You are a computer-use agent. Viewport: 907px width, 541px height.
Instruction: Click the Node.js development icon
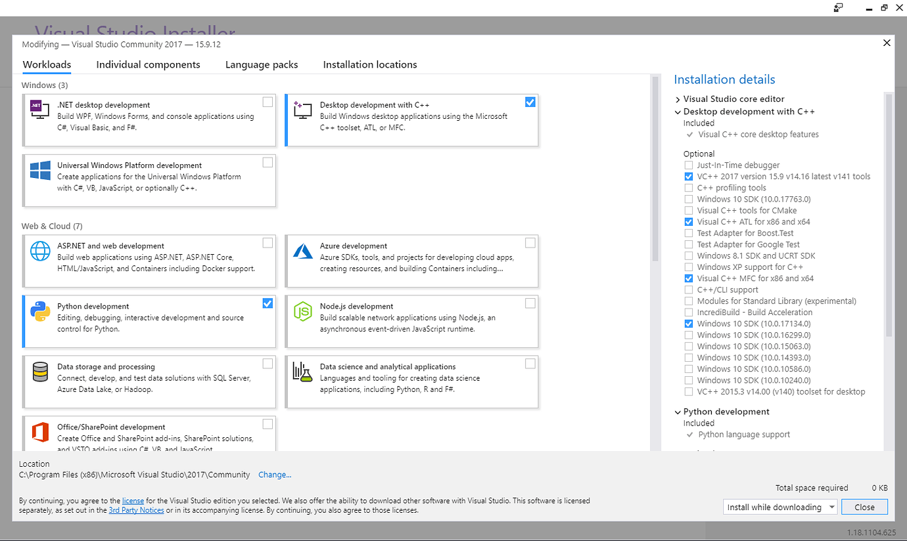tap(302, 312)
